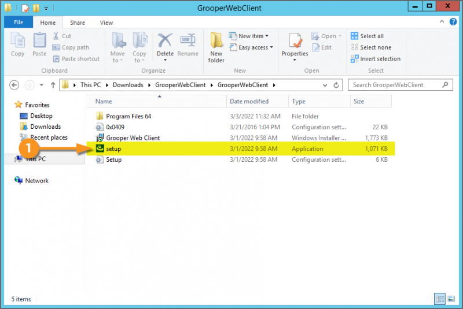Expand the New item dropdown
This screenshot has width=463, height=309.
[267, 36]
